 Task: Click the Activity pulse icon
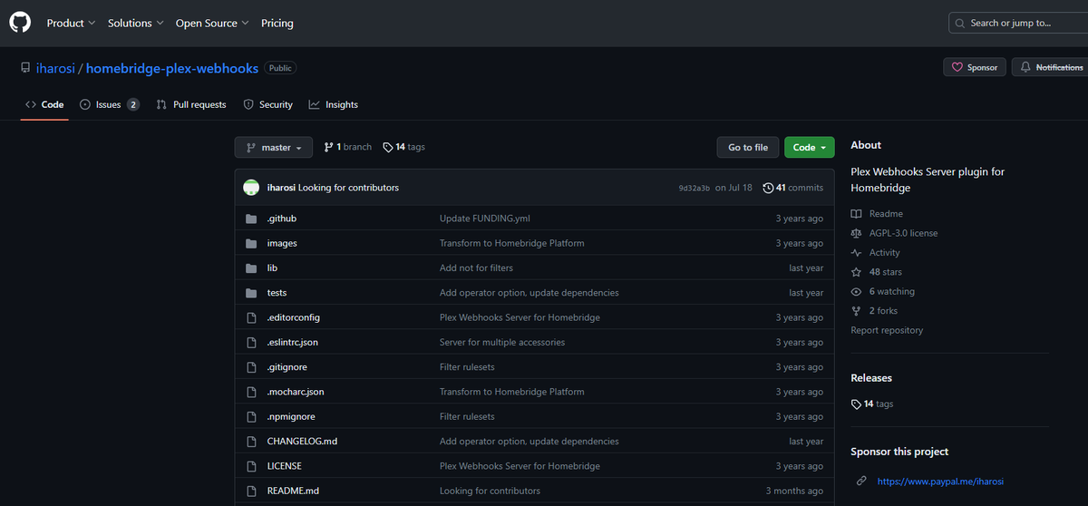856,253
